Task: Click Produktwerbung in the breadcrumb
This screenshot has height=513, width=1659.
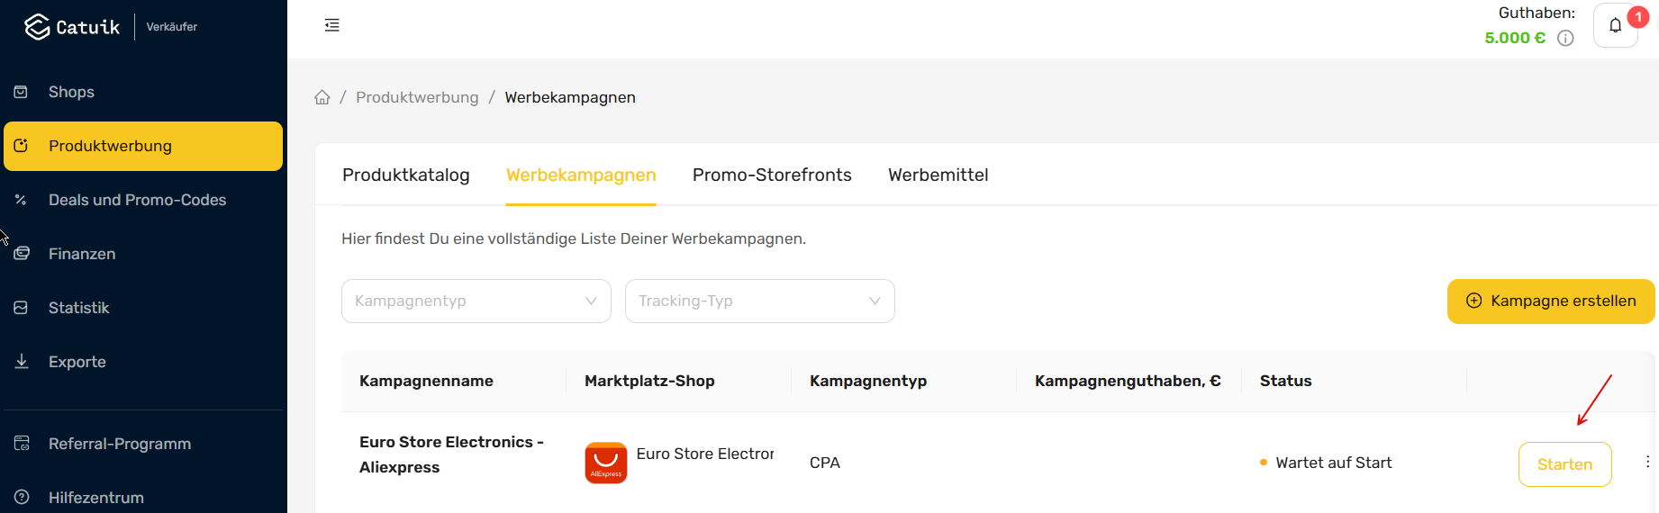Action: point(417,97)
